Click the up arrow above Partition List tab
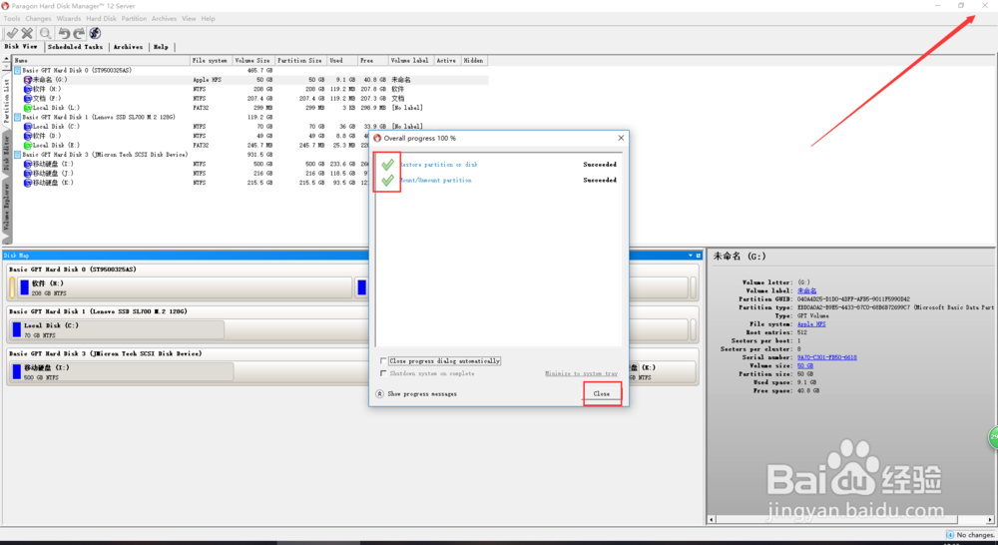The height and width of the screenshot is (545, 998). click(x=6, y=59)
